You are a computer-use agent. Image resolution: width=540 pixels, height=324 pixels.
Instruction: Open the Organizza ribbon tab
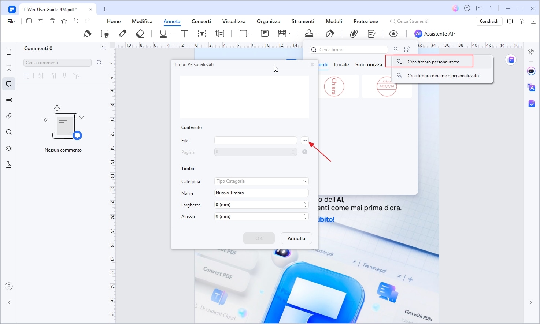tap(269, 21)
